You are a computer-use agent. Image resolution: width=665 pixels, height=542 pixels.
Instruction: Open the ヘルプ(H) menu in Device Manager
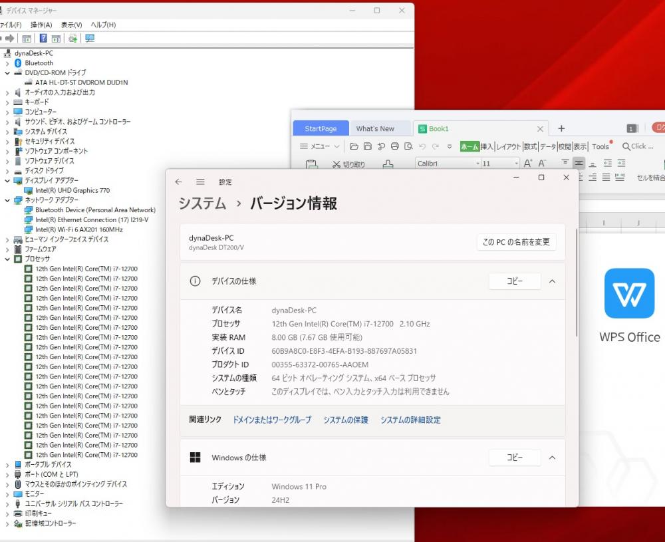[x=103, y=25]
